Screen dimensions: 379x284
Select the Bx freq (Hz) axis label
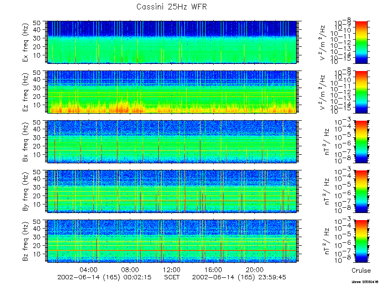click(x=26, y=142)
